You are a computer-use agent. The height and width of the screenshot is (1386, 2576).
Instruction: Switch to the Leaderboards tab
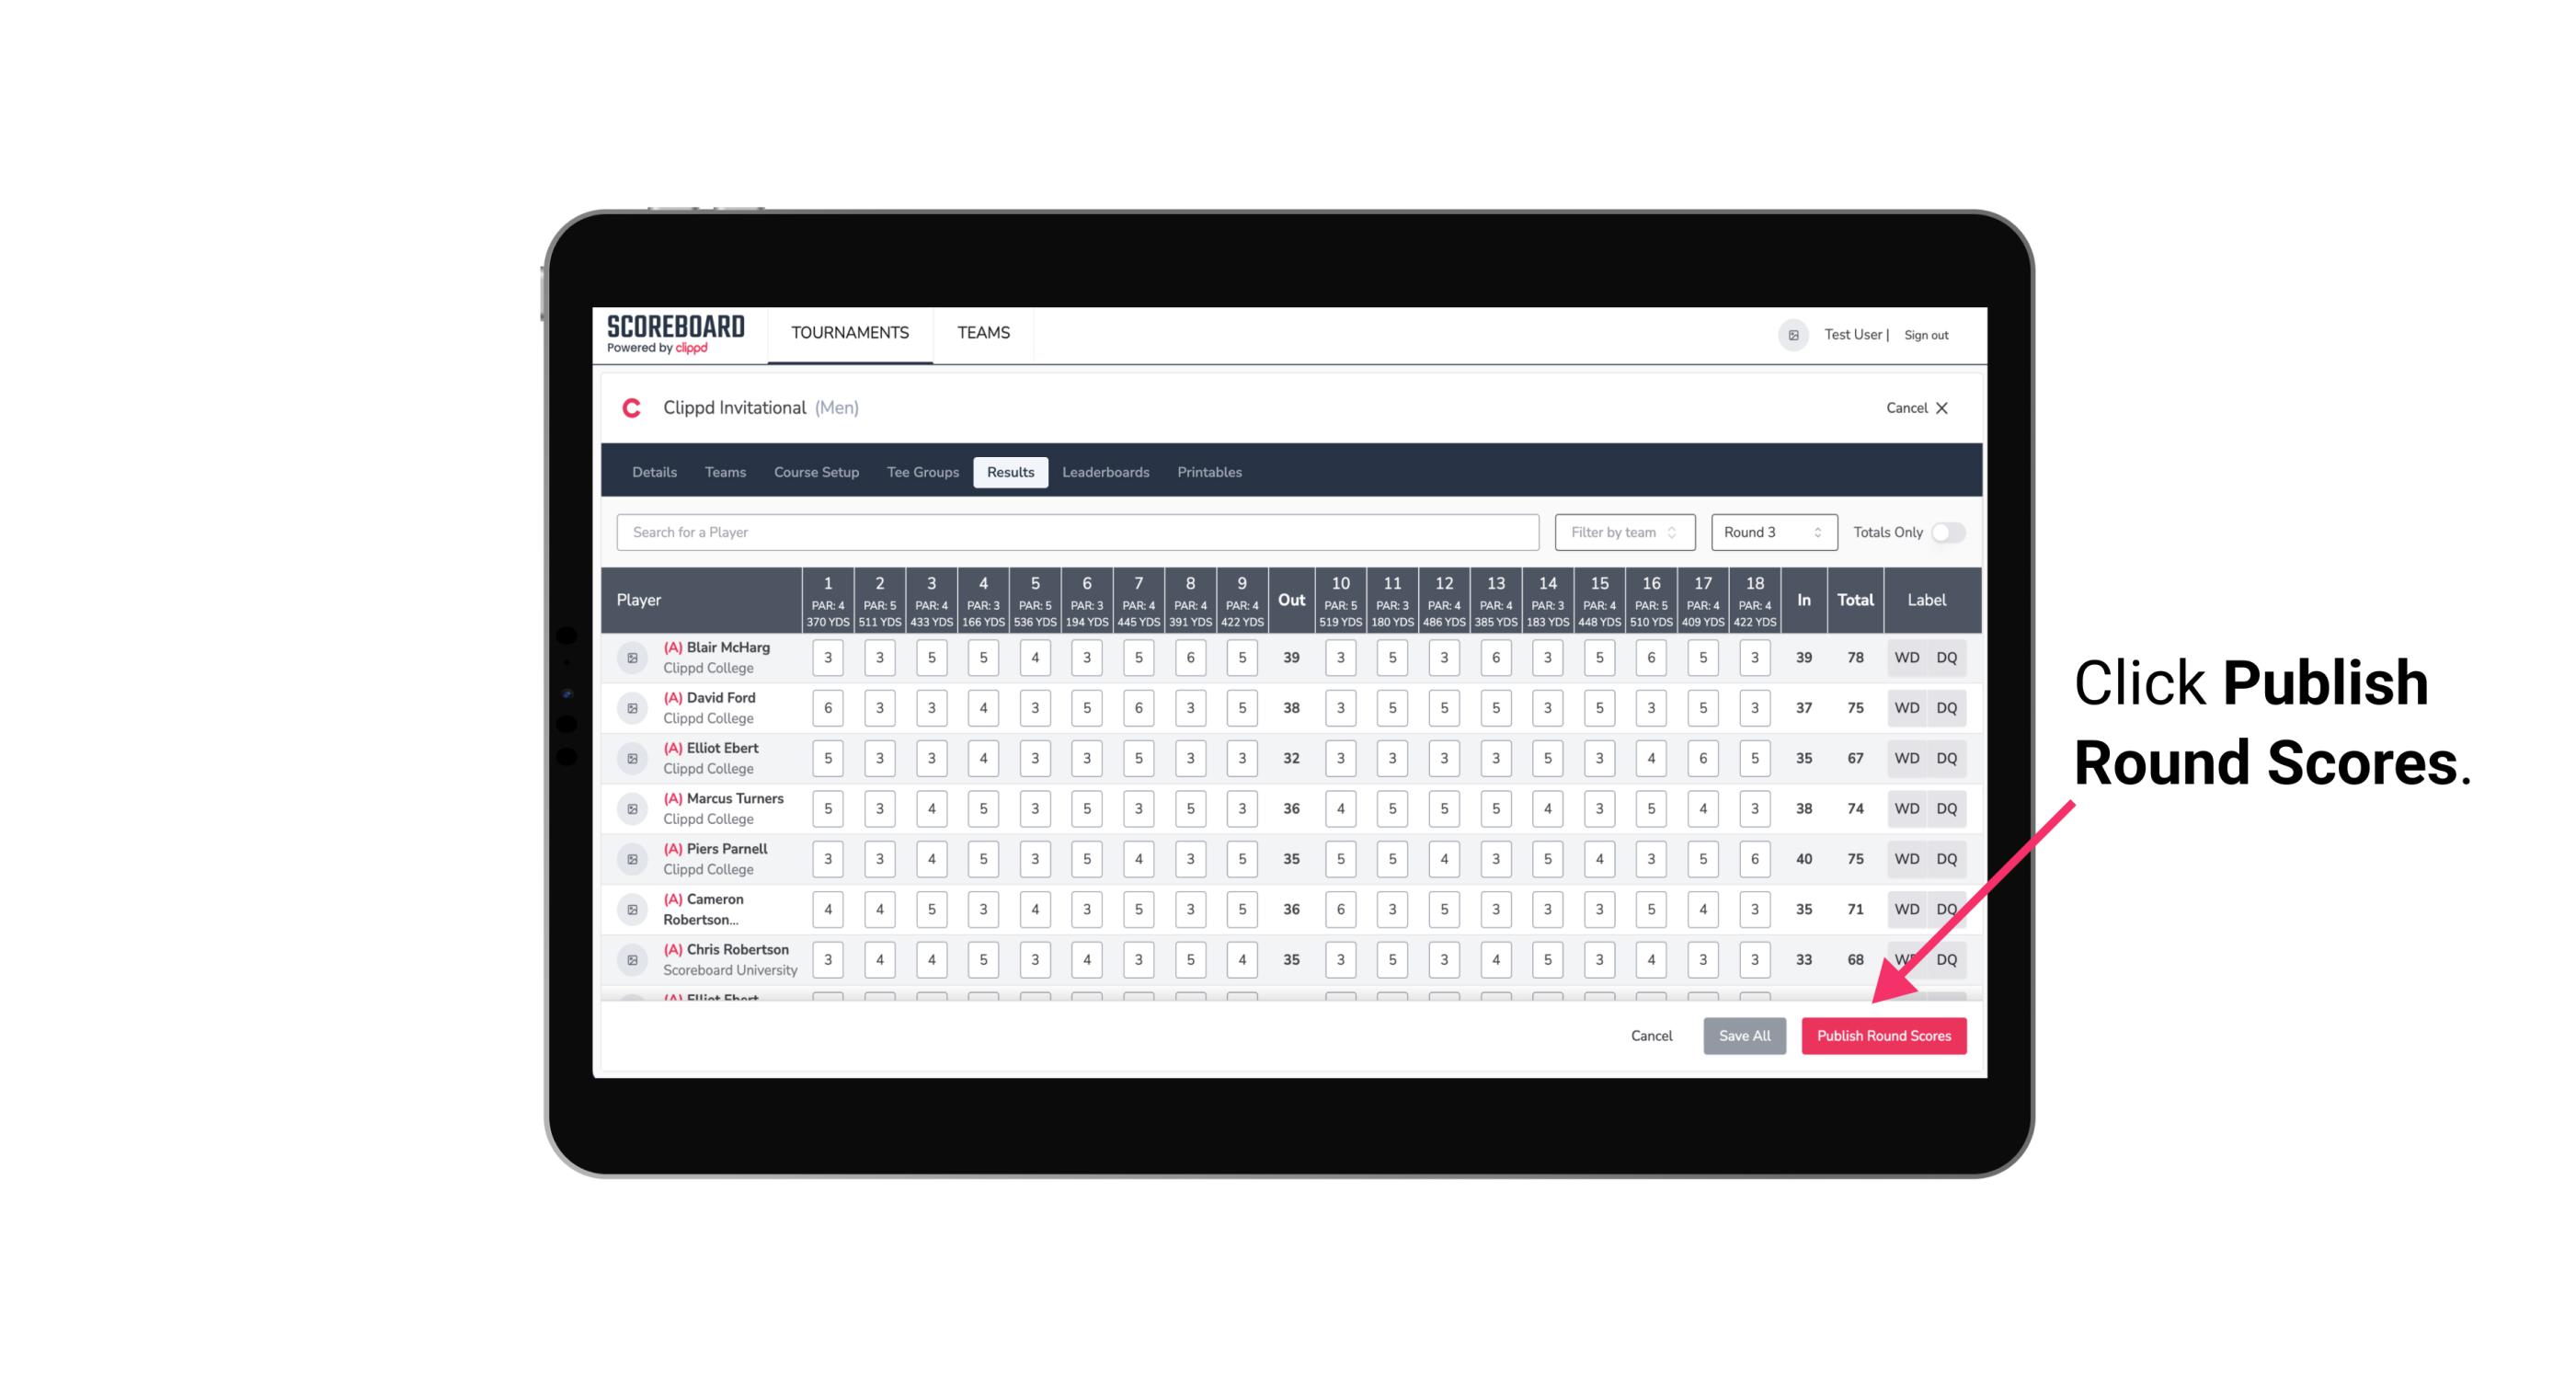click(x=1105, y=473)
